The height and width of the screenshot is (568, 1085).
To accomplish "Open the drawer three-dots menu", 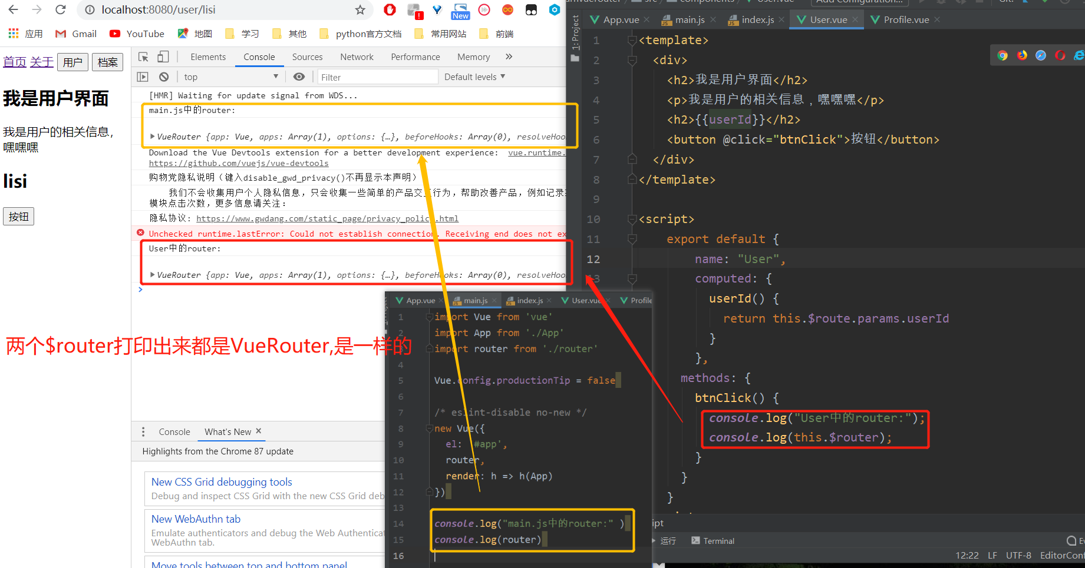I will (x=143, y=431).
